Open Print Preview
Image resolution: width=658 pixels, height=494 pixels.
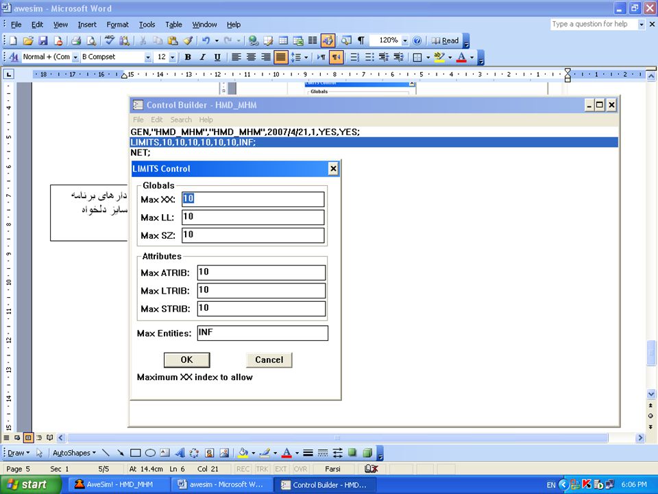[x=90, y=40]
